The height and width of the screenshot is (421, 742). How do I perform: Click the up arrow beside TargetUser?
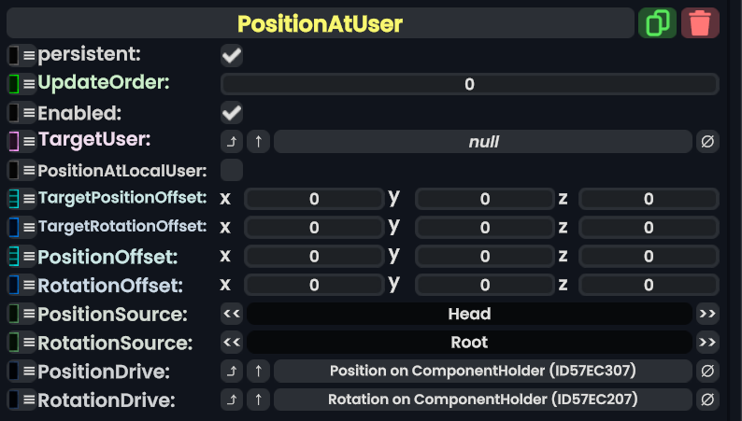click(x=259, y=142)
